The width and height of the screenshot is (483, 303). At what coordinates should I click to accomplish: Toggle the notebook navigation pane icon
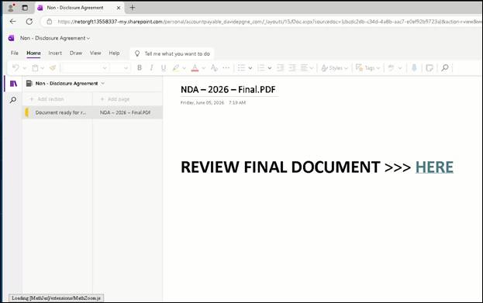pyautogui.click(x=13, y=84)
